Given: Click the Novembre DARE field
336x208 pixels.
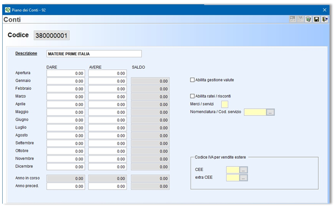Looking at the screenshot, I should (x=65, y=159).
